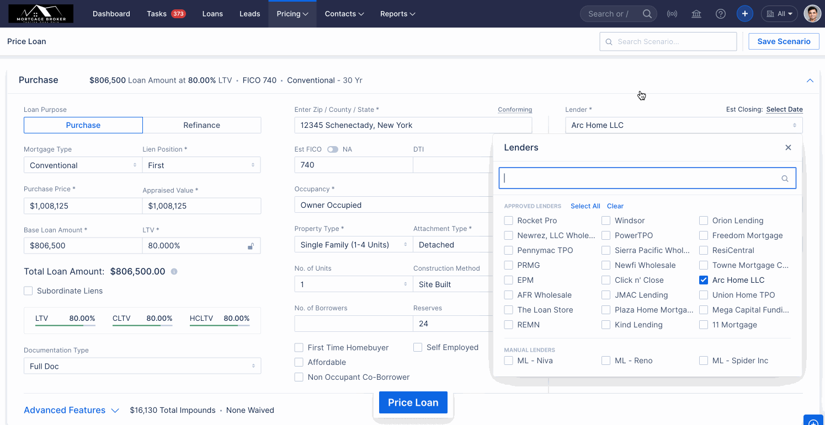
Task: Check the Windsor lender
Action: tap(606, 220)
